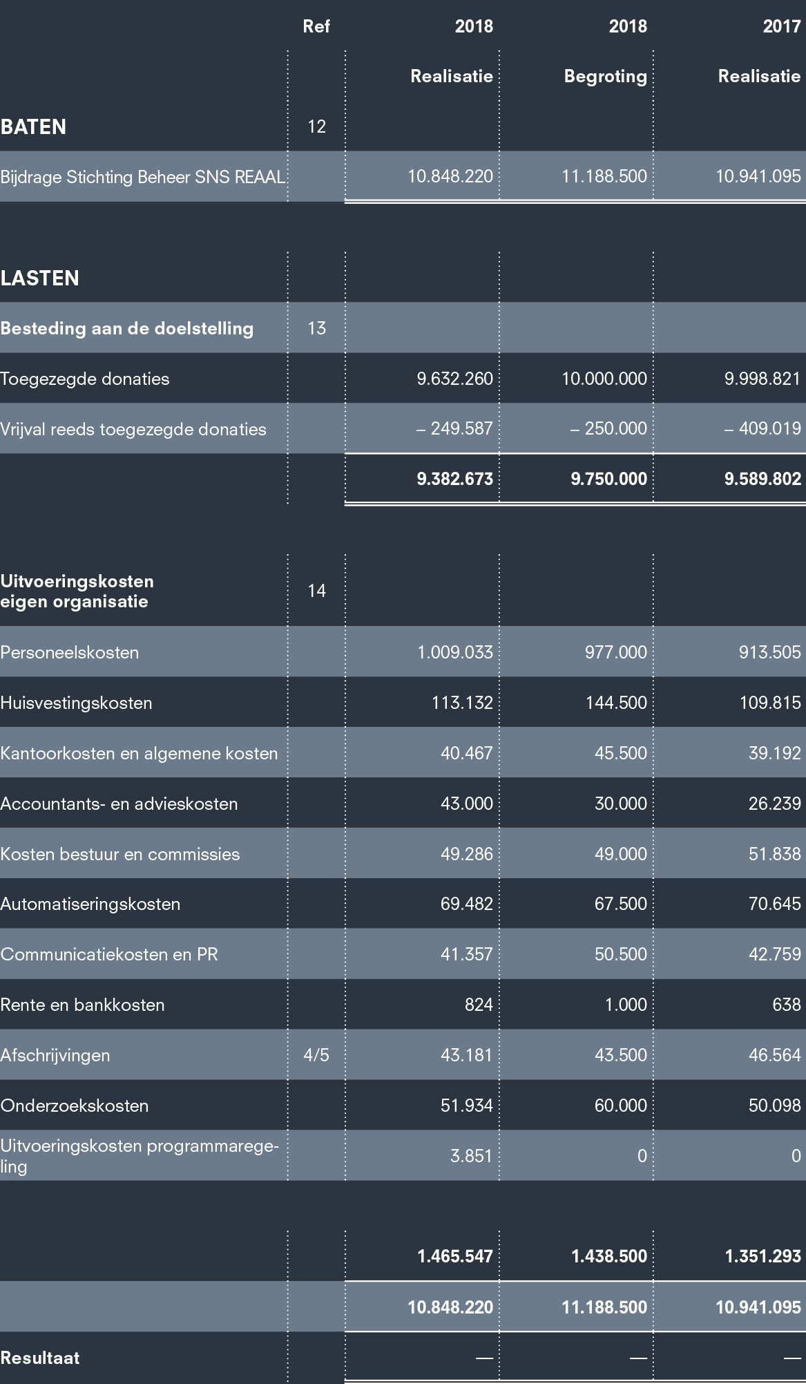Click the Resultaat row label
Viewport: 806px width, 1384px height.
[x=40, y=1358]
